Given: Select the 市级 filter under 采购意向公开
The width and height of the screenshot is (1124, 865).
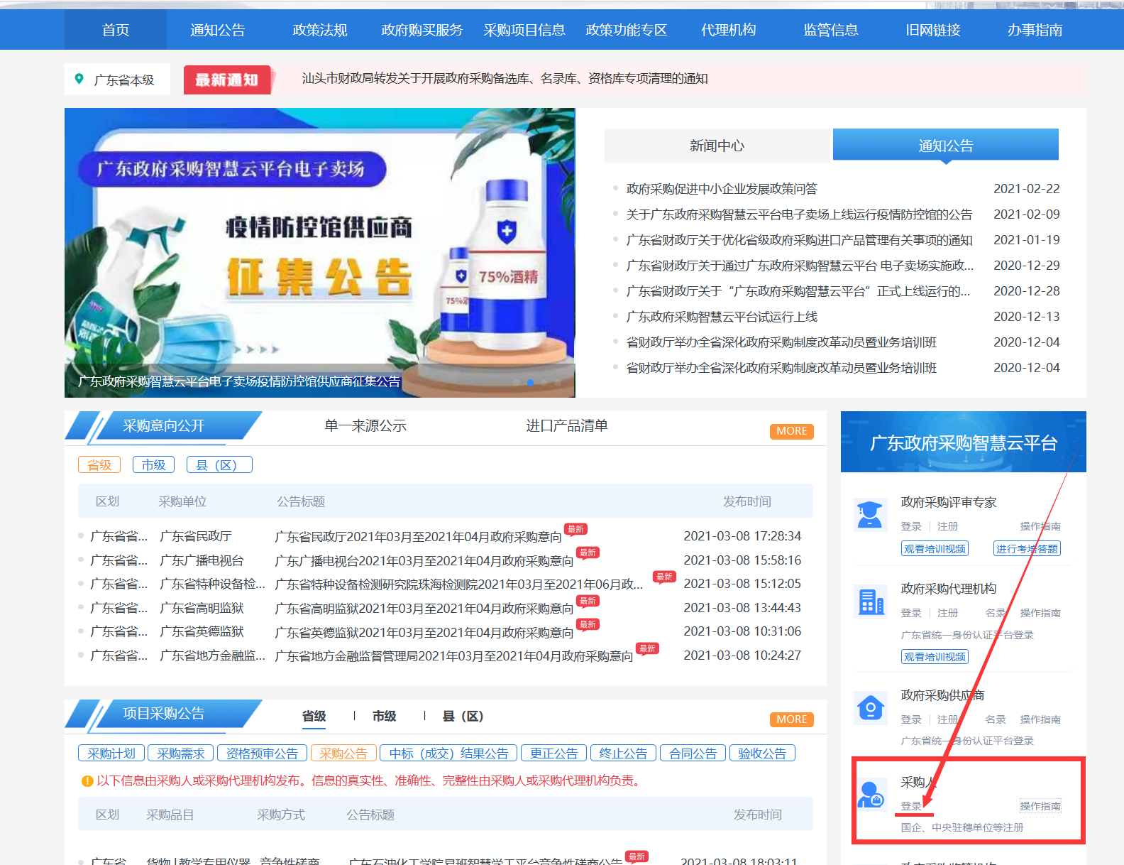Looking at the screenshot, I should tap(153, 464).
